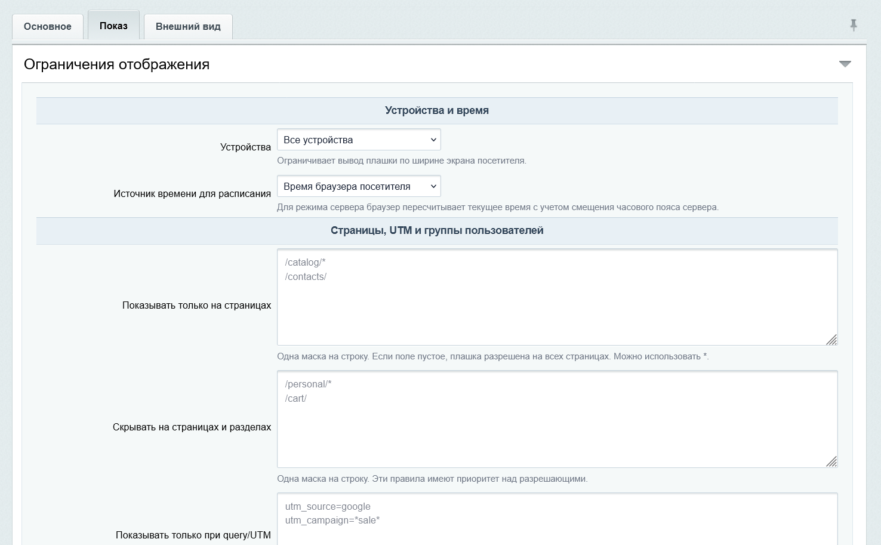Image resolution: width=881 pixels, height=545 pixels.
Task: Focus the query/UTM textarea with utm_source placeholder
Action: [x=557, y=519]
